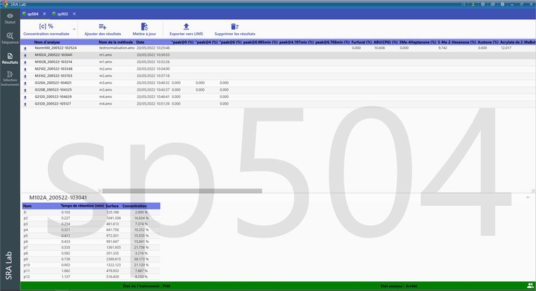536x291 pixels.
Task: Sort details by Temps de rétention header
Action: 81,206
